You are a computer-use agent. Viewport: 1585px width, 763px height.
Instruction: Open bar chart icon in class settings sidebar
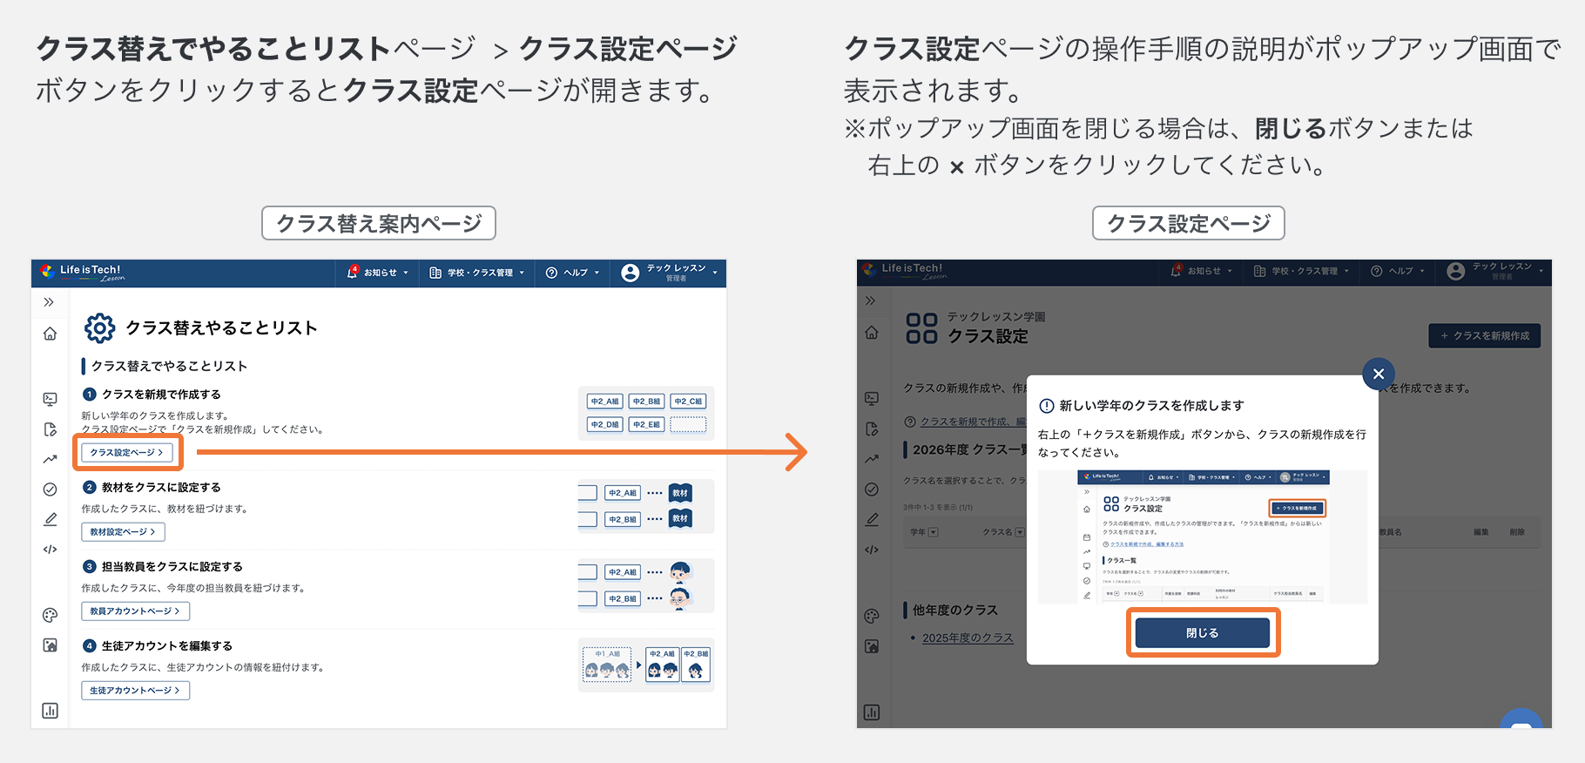(x=871, y=712)
